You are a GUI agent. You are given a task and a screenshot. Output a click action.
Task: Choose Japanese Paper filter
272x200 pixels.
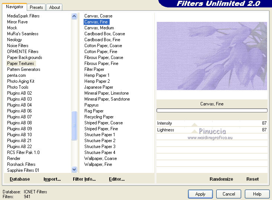[x=98, y=87]
